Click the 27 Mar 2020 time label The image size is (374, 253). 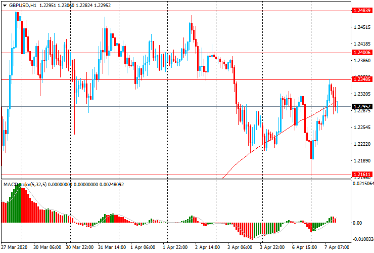(x=14, y=247)
